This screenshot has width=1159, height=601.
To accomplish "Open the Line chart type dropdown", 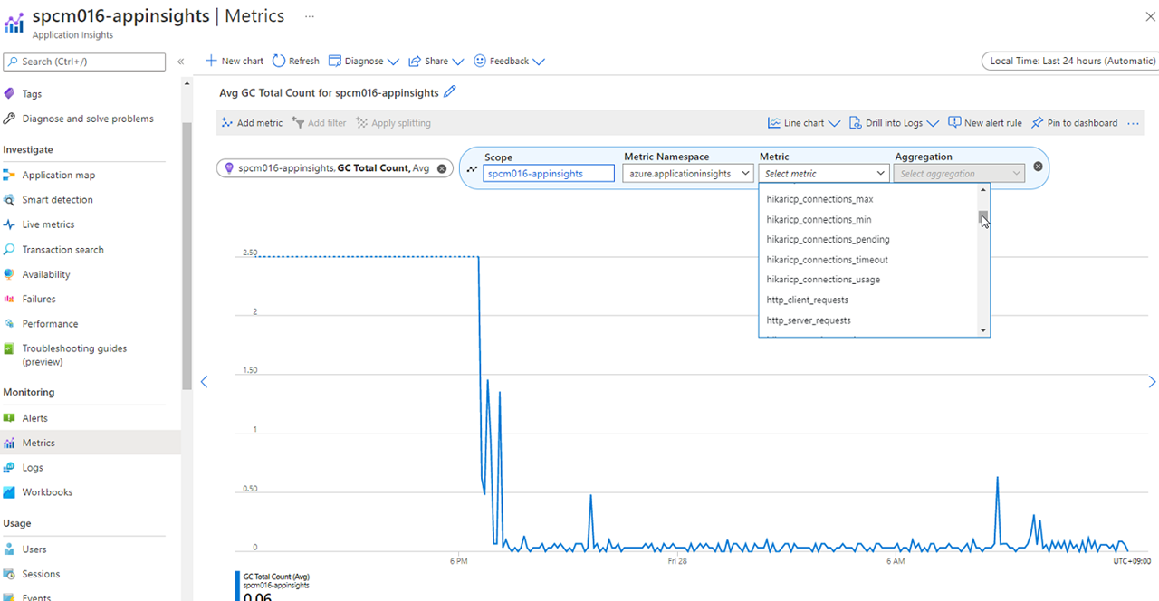I will point(804,123).
